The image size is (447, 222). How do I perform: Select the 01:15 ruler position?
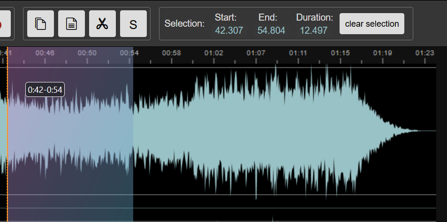(341, 53)
